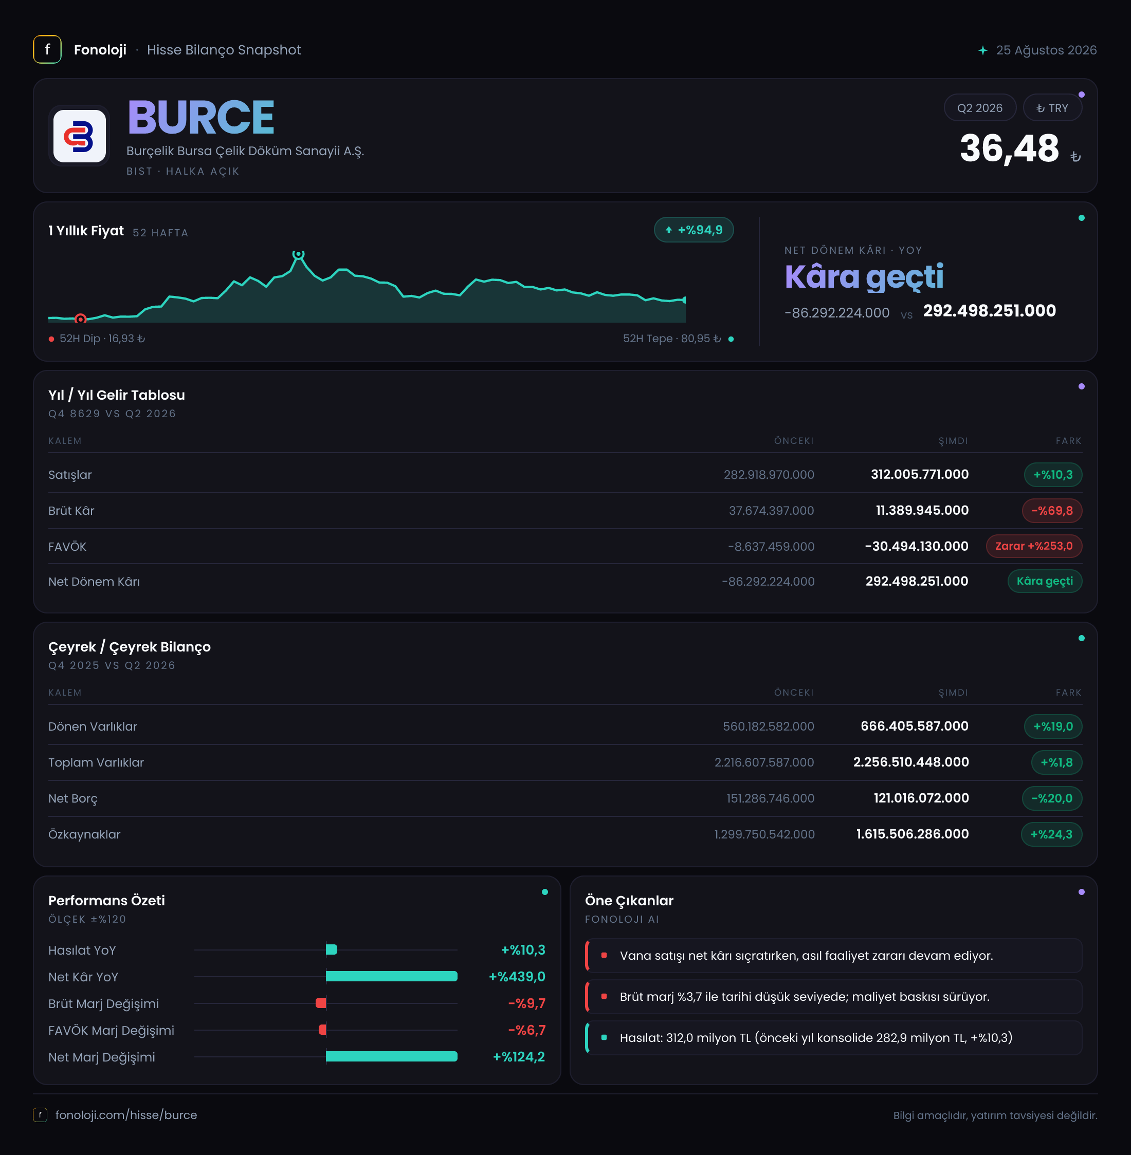Click the 'Brüt marj %3,7' highlight card
The width and height of the screenshot is (1131, 1155).
(x=833, y=997)
